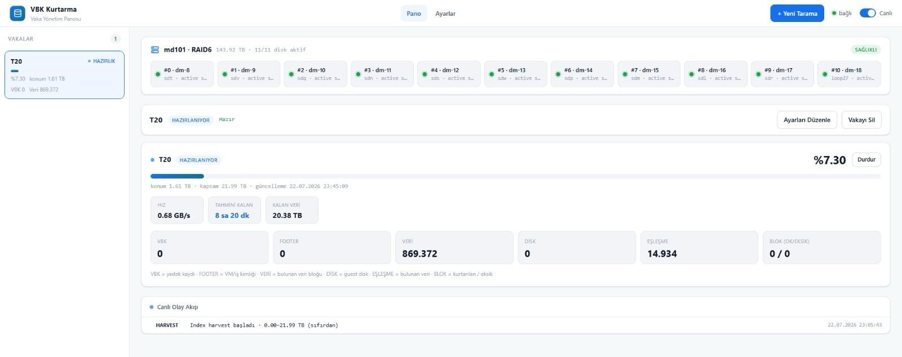Click the VAKALAR count badge '1'

(x=116, y=39)
